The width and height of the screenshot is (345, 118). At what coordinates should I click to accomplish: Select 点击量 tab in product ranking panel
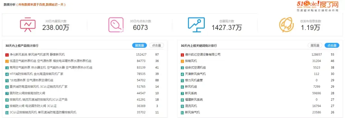[x=157, y=45]
